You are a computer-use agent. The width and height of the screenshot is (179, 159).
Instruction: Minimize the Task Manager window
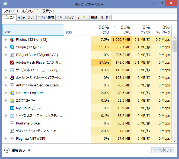point(154,3)
